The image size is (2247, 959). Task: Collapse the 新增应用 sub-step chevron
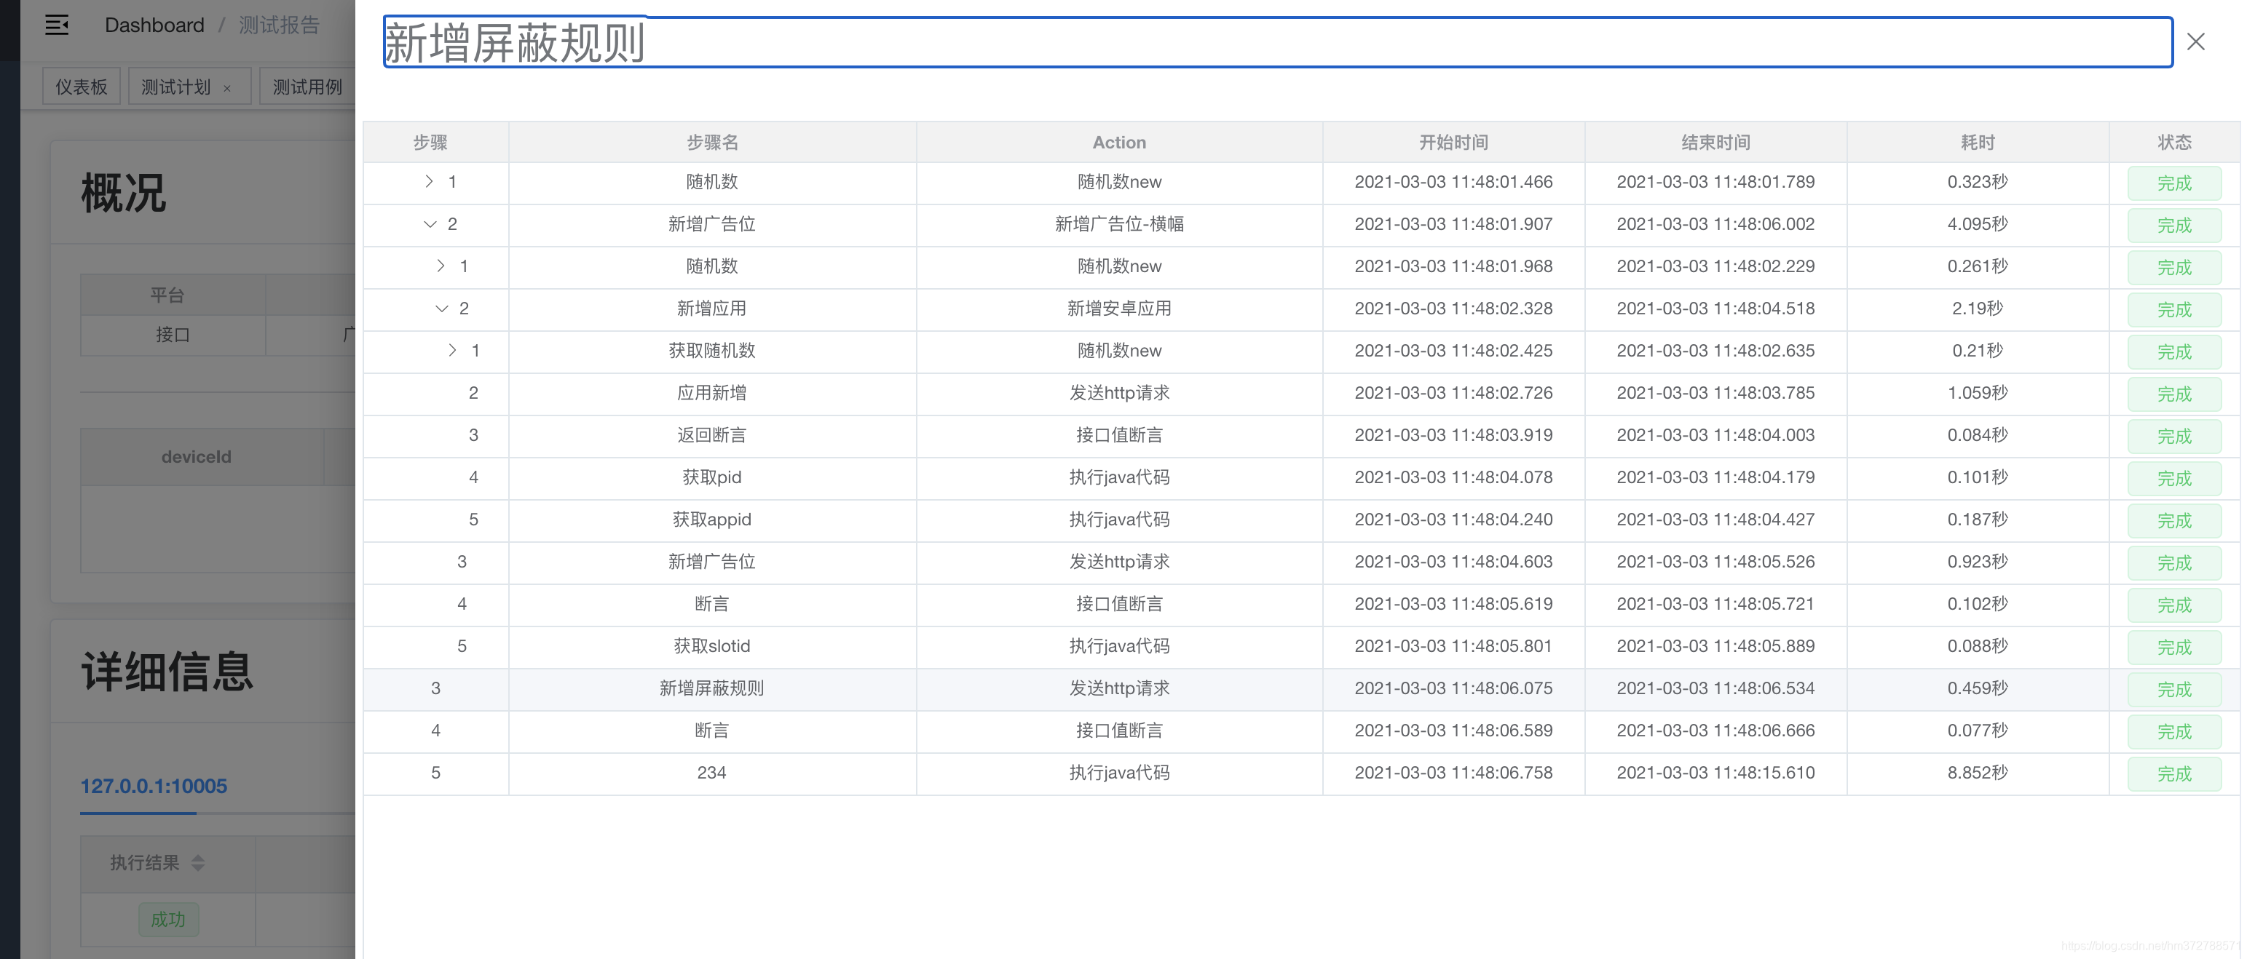[441, 309]
